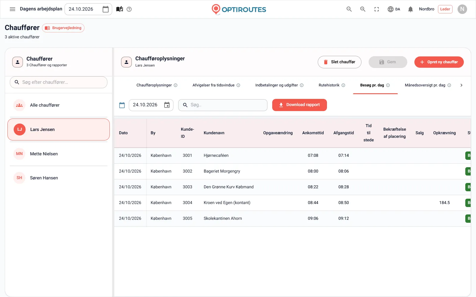Image resolution: width=476 pixels, height=297 pixels.
Task: Click the zoom-in magnifier icon in top bar
Action: pos(363,9)
